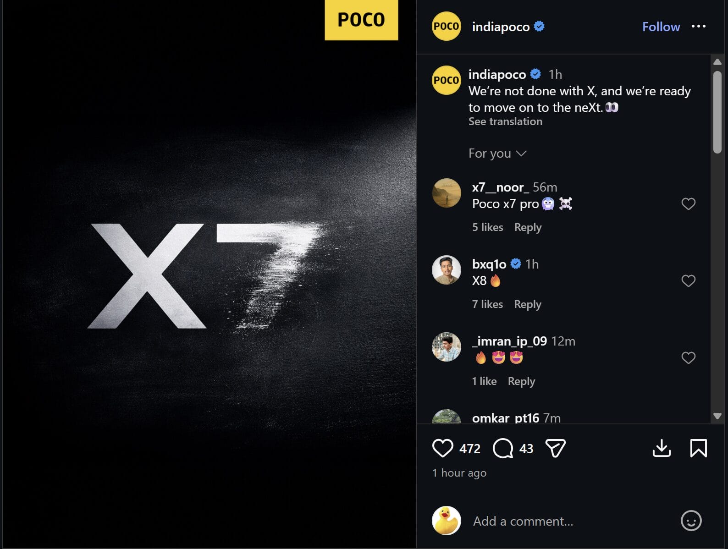The height and width of the screenshot is (549, 728).
Task: Click the comments scroll up arrow
Action: 717,62
